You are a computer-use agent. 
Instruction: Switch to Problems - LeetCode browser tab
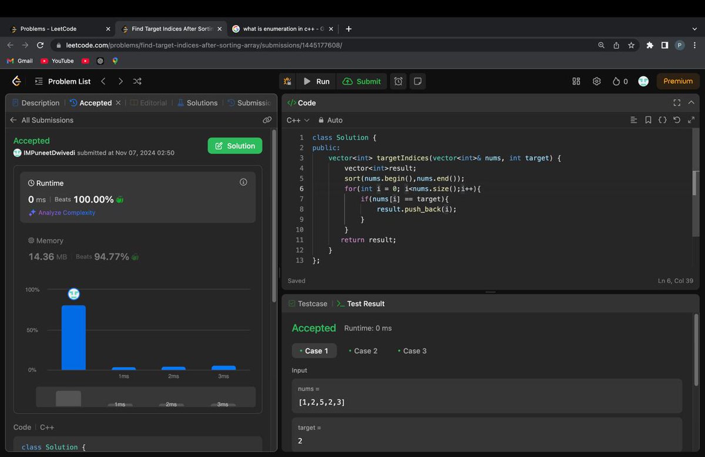[x=59, y=28]
